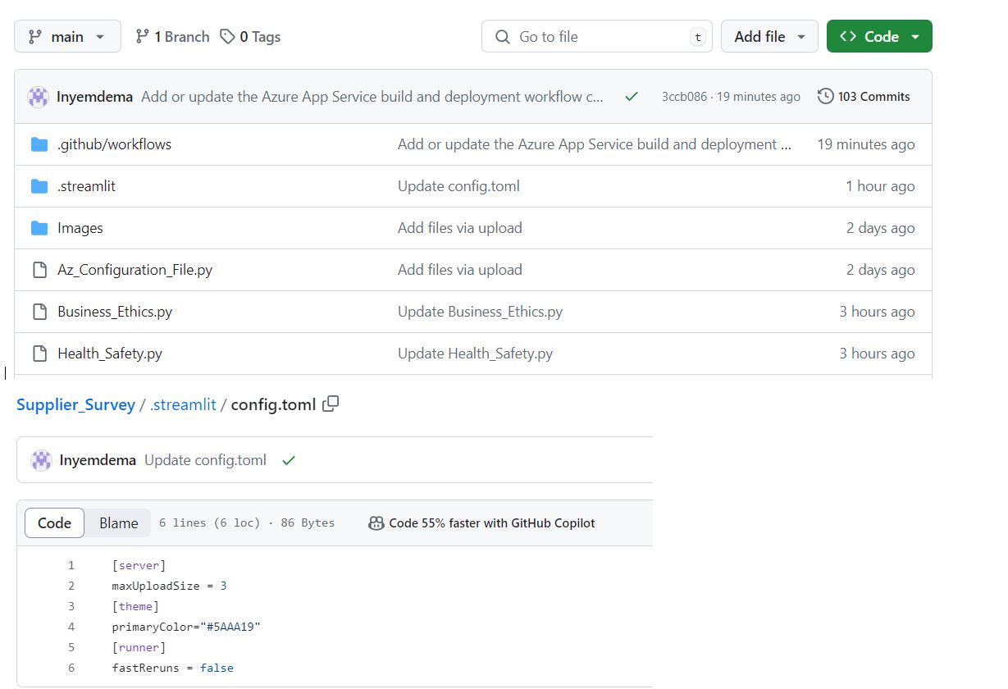Click the green checkmark beside Update config.toml
Image resolution: width=1008 pixels, height=689 pixels.
point(288,461)
